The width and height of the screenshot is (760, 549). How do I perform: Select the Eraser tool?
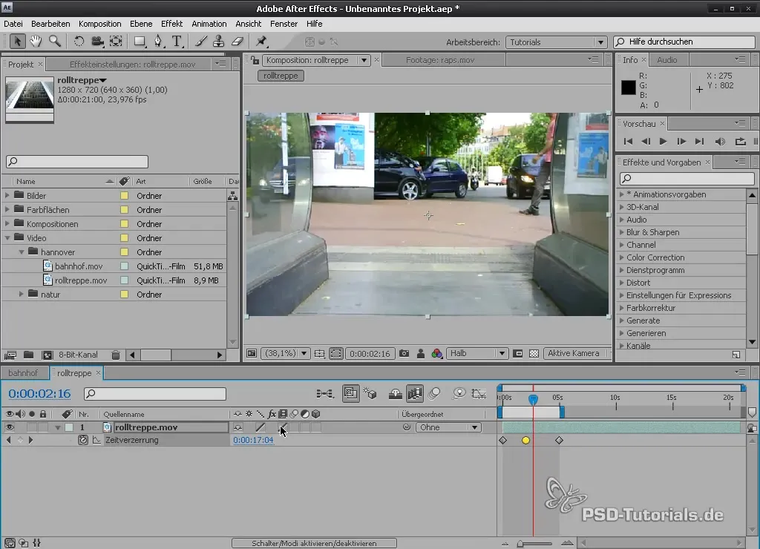pyautogui.click(x=237, y=42)
